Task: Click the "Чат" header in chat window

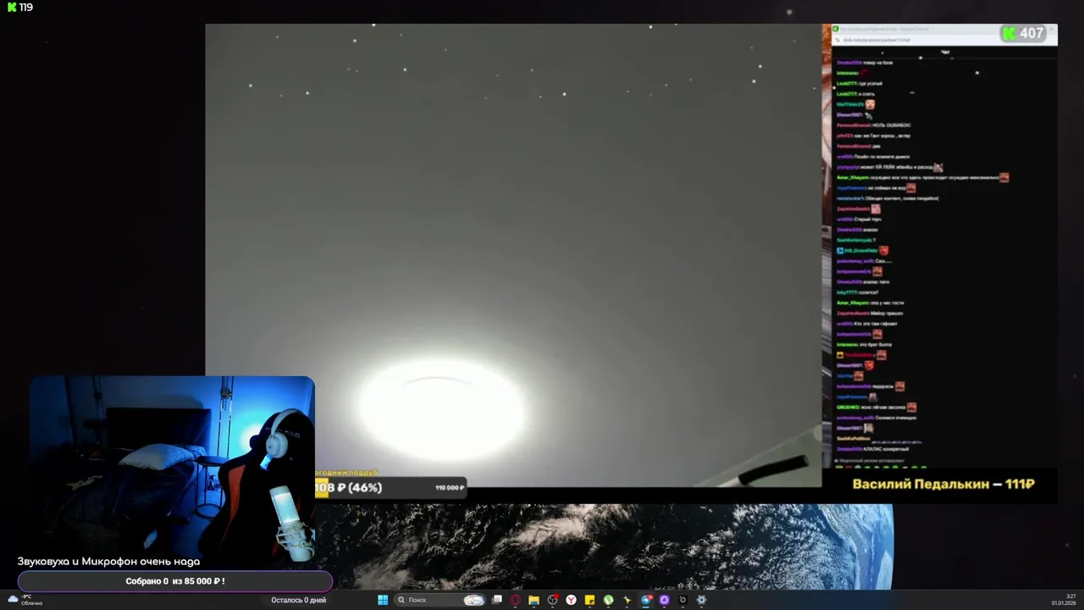Action: point(945,53)
